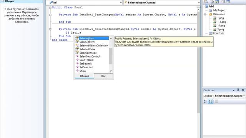Screen dimensions: 246x138
Task: Click the Show All Files icon in Solution Explorer
Action: [212, 2]
